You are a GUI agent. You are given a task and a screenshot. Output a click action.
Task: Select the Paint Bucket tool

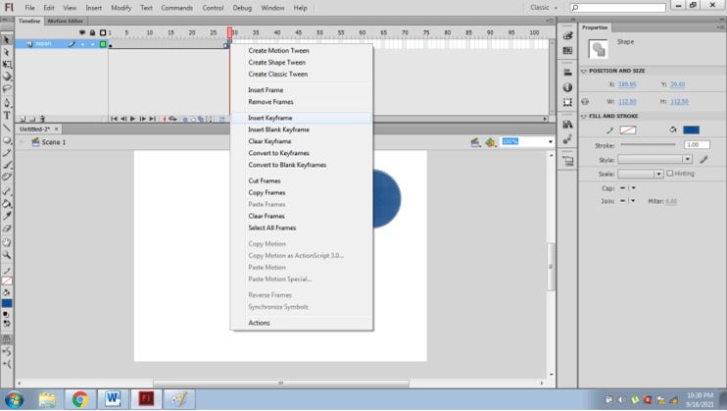coord(7,203)
